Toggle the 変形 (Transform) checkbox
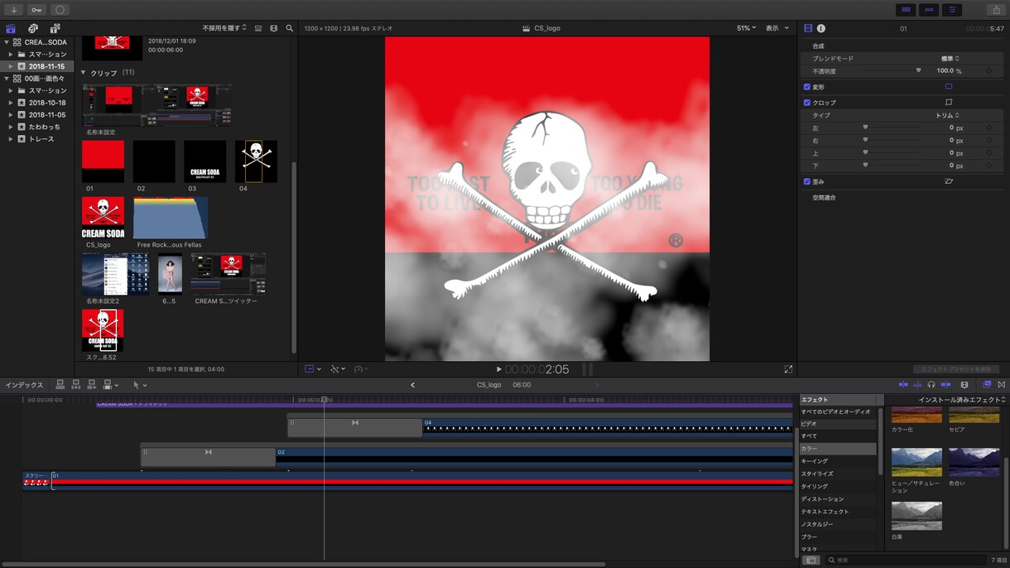This screenshot has height=568, width=1010. pyautogui.click(x=807, y=86)
